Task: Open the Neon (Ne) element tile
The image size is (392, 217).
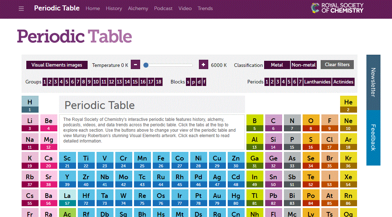Action: 348,123
